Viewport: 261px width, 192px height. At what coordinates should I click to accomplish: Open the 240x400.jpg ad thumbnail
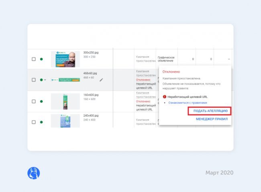[x=65, y=121]
